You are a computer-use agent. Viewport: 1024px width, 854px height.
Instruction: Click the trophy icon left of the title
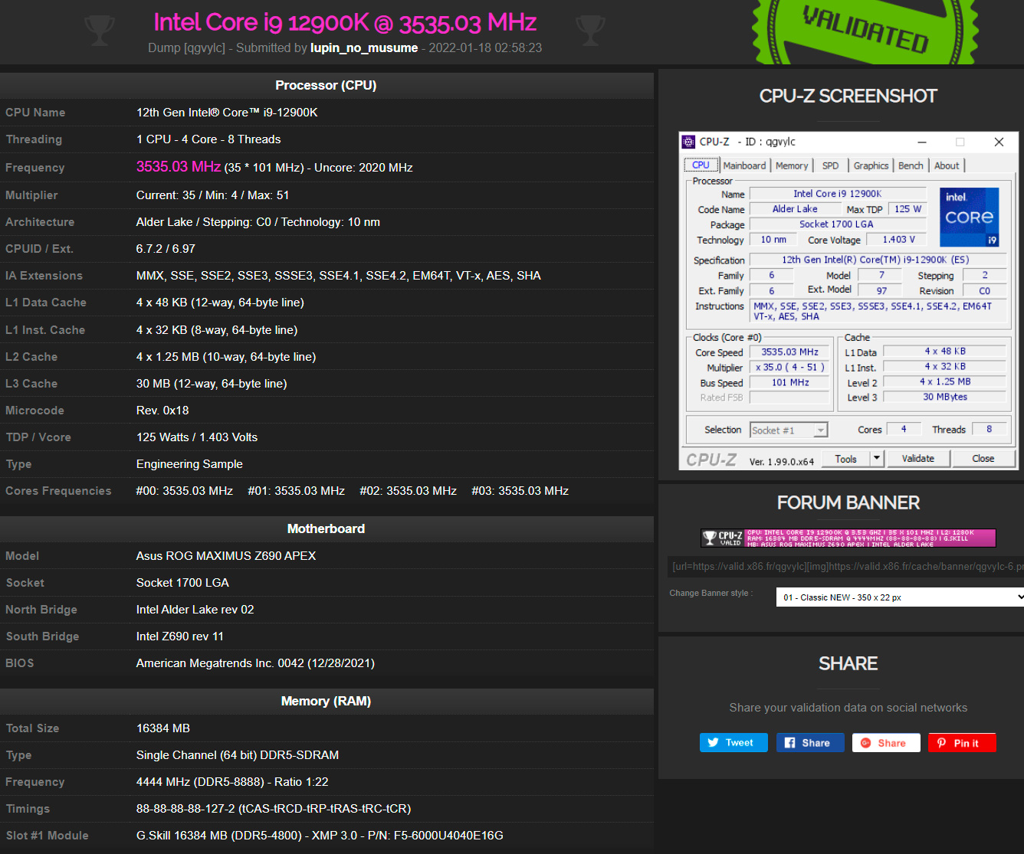[100, 31]
